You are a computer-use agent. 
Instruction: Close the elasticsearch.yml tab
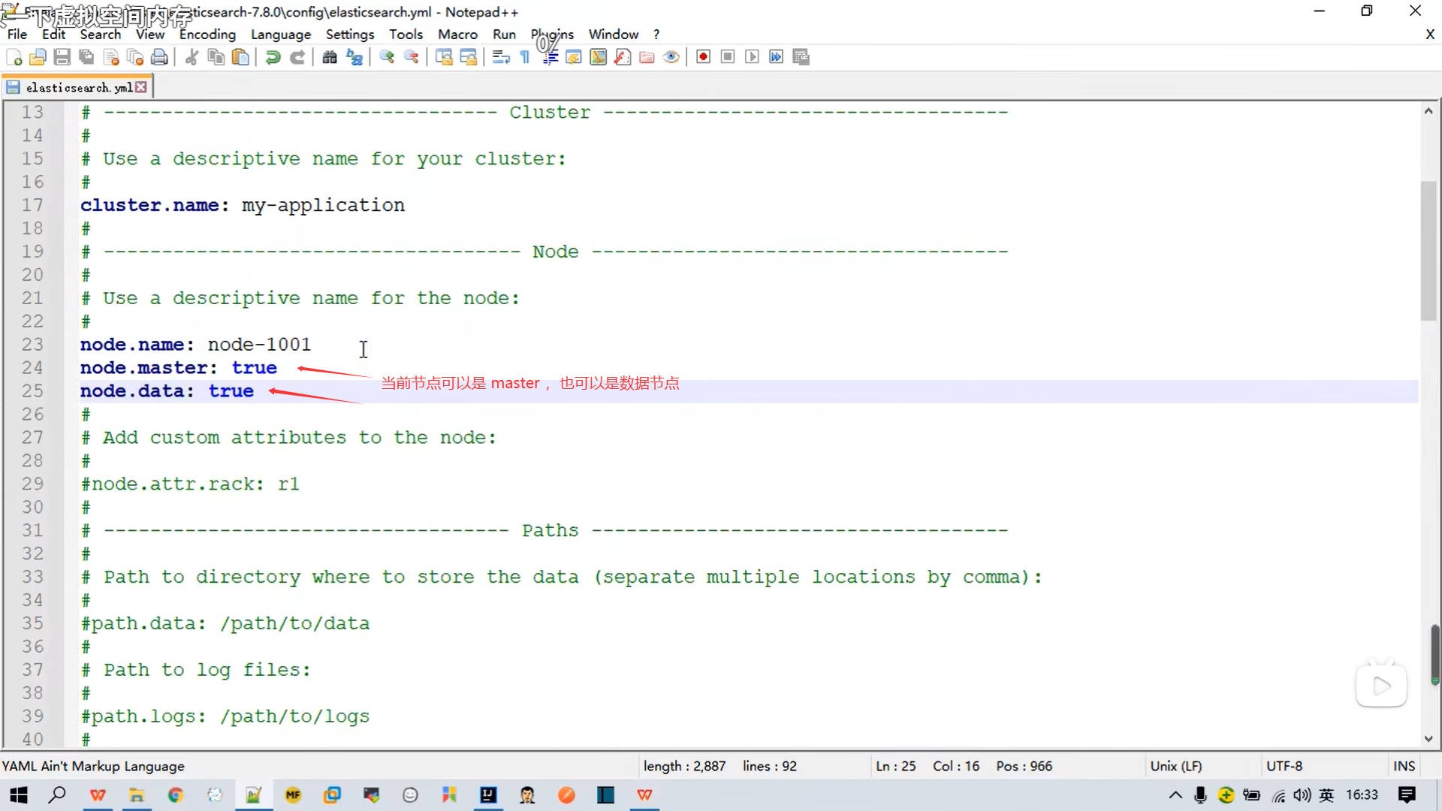coord(141,88)
